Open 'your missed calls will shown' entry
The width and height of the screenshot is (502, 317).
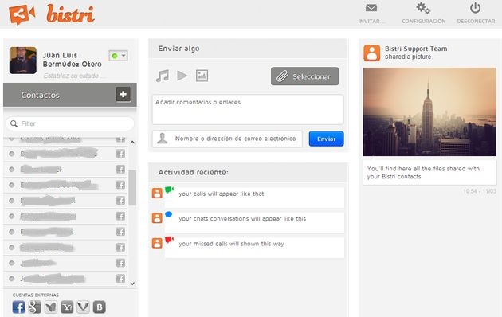coord(254,248)
